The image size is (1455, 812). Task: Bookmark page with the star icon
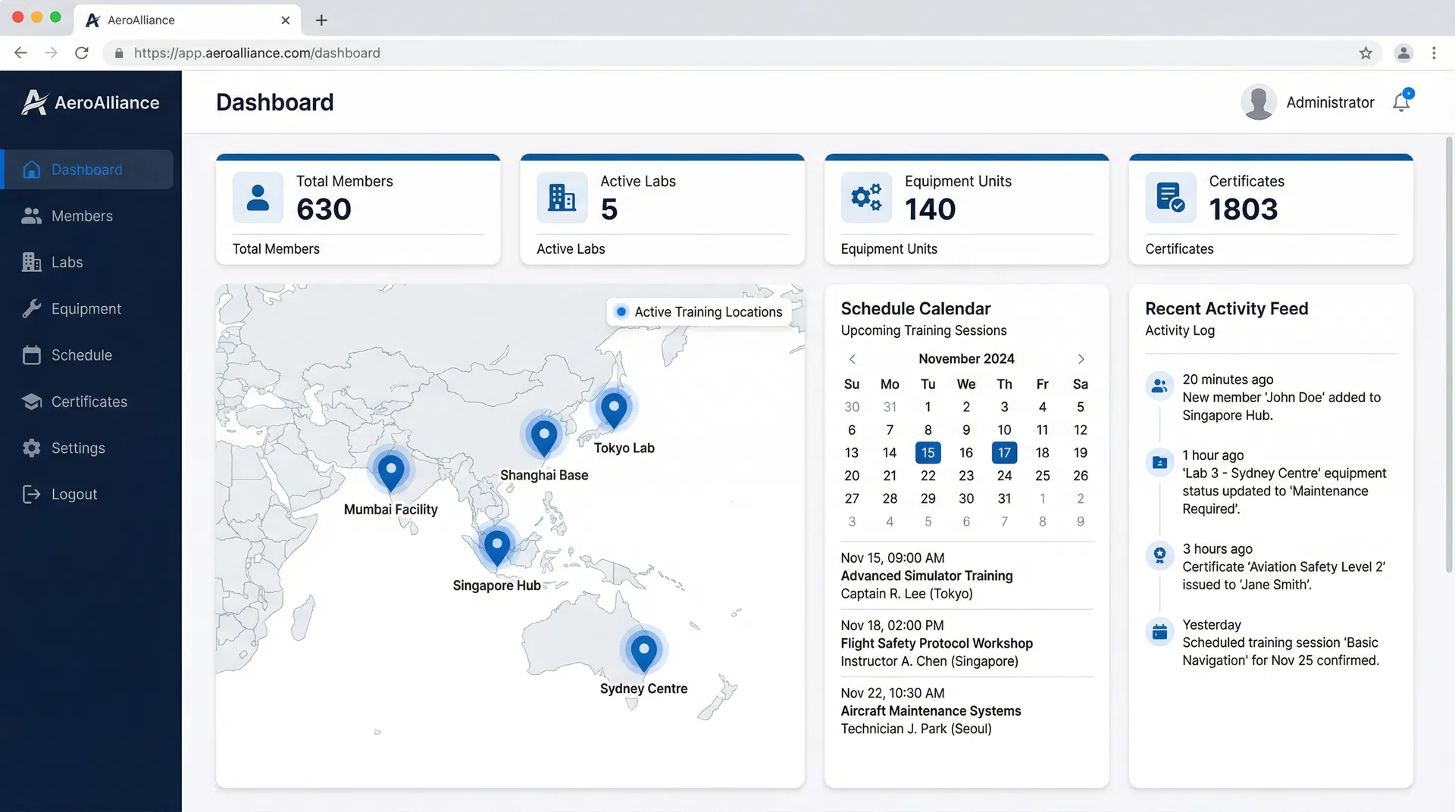(1365, 53)
